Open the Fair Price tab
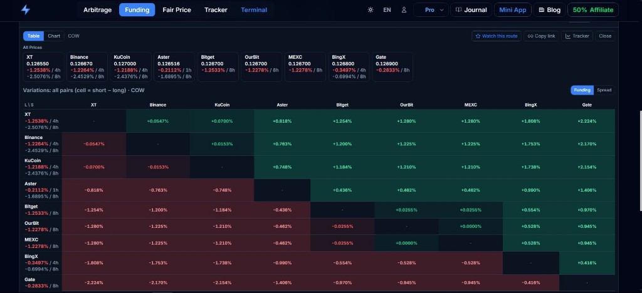 pyautogui.click(x=176, y=10)
